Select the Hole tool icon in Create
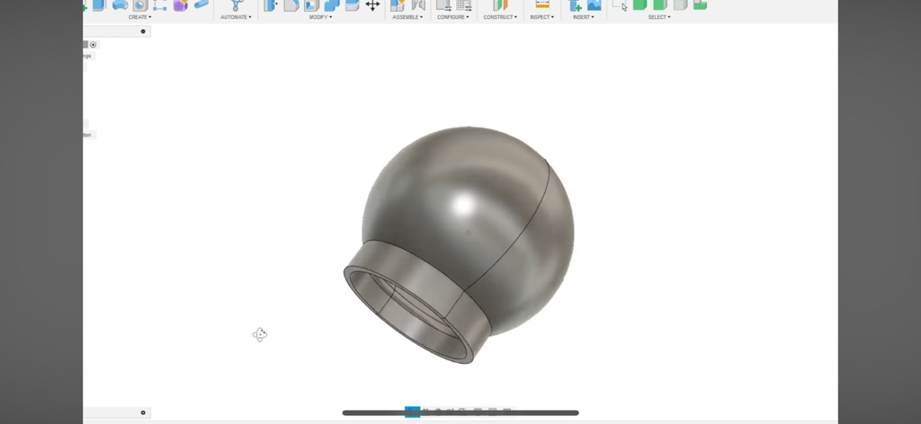This screenshot has width=921, height=424. pos(139,5)
